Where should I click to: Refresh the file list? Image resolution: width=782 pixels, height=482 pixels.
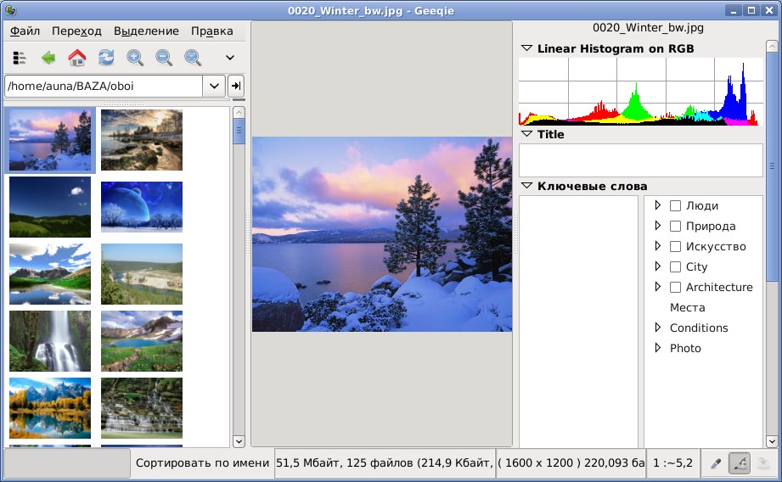[x=106, y=58]
